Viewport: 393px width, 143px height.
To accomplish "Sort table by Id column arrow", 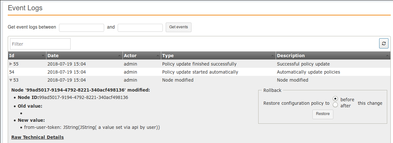I will click(x=43, y=56).
